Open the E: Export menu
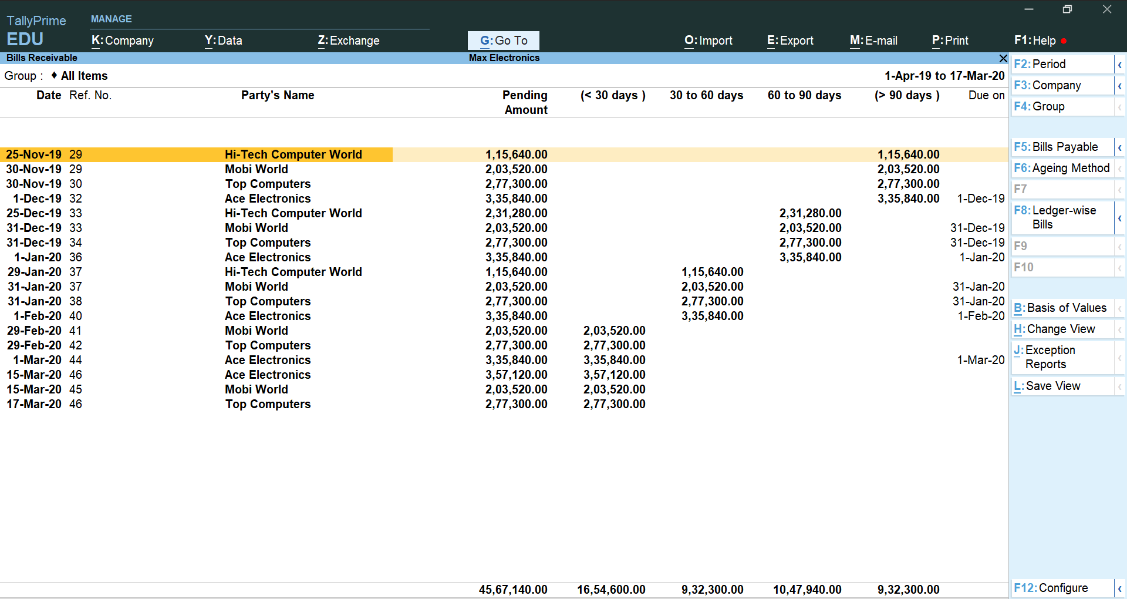 pyautogui.click(x=790, y=41)
